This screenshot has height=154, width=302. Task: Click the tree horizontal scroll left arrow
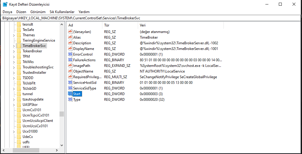click(4, 150)
